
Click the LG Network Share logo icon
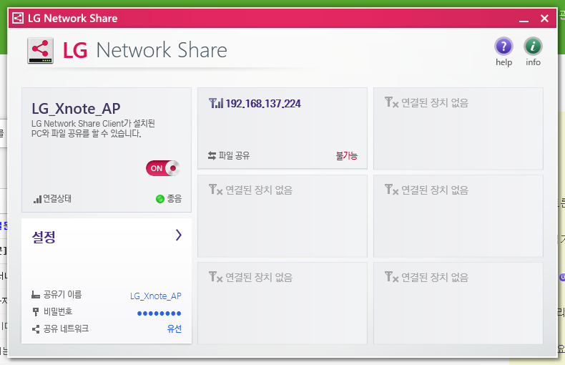pos(40,51)
